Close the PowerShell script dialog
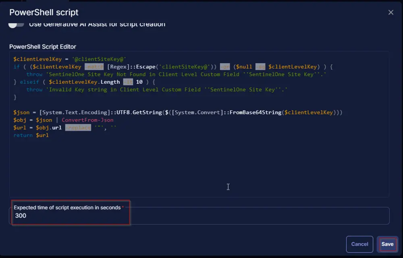 [391, 12]
